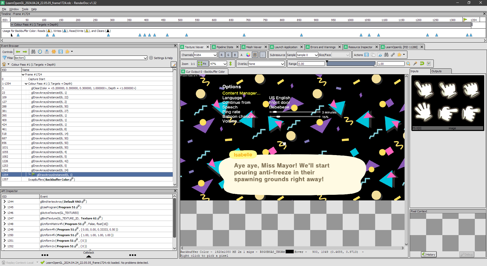Open the Errors and Warnings tab
487x266 pixels.
tap(323, 47)
